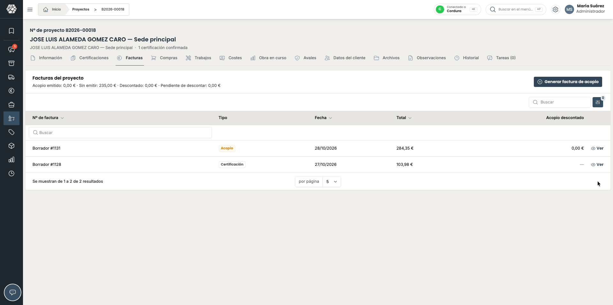The width and height of the screenshot is (613, 305).
Task: Open the euro coin icon in sidebar
Action: click(x=11, y=91)
